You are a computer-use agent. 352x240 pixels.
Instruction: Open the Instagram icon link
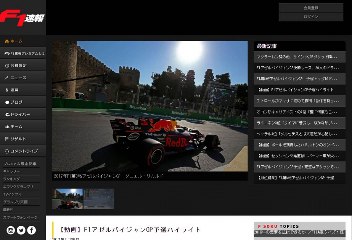coord(11,230)
